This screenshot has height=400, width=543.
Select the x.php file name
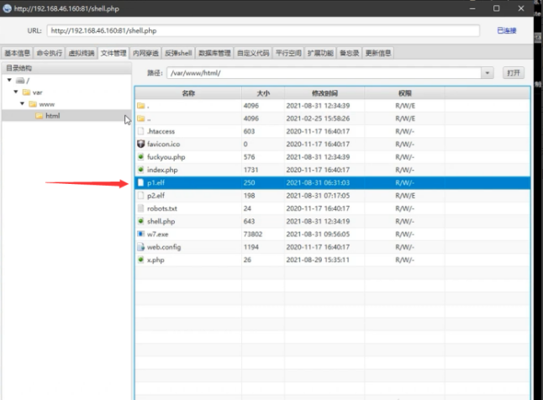[156, 260]
